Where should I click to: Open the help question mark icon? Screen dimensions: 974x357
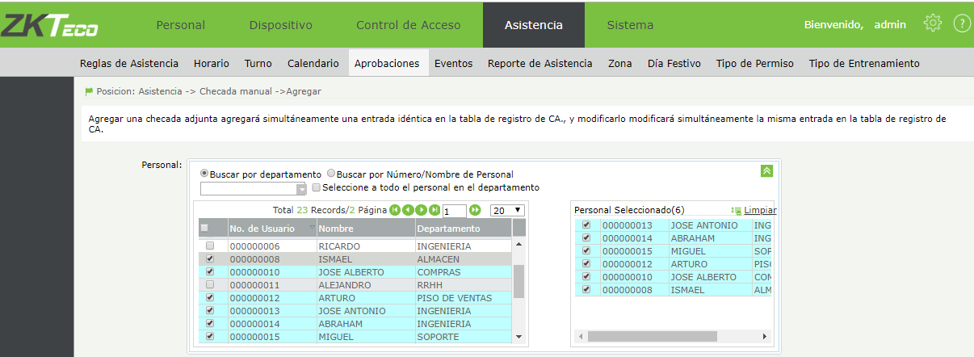pos(962,23)
